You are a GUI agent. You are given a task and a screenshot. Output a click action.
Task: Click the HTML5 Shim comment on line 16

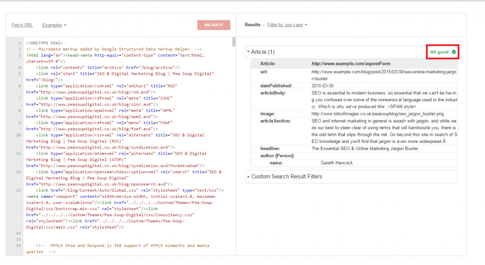(117, 246)
